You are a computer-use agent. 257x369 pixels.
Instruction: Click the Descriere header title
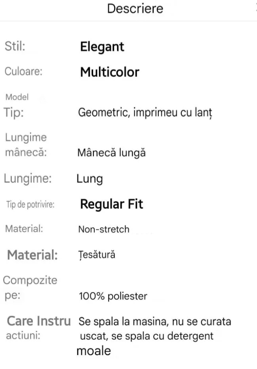135,9
